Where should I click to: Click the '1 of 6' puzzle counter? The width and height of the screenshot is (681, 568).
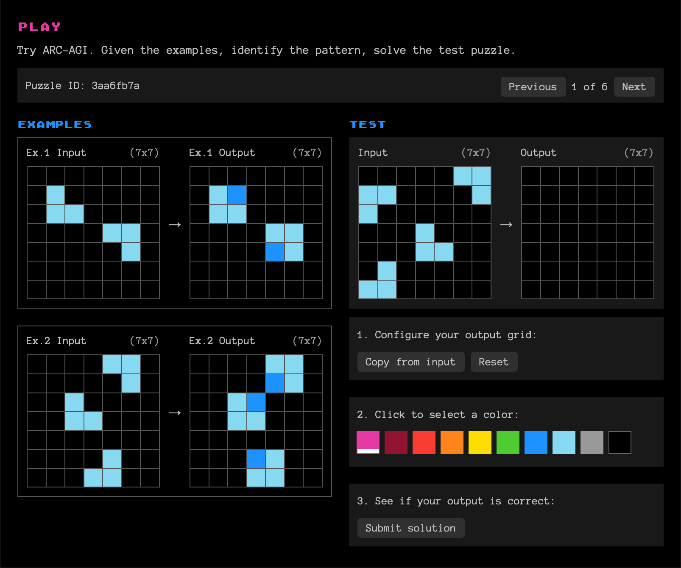(589, 87)
